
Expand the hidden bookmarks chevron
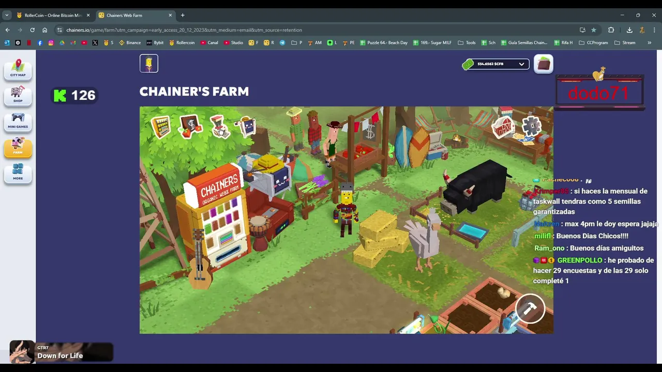click(649, 43)
